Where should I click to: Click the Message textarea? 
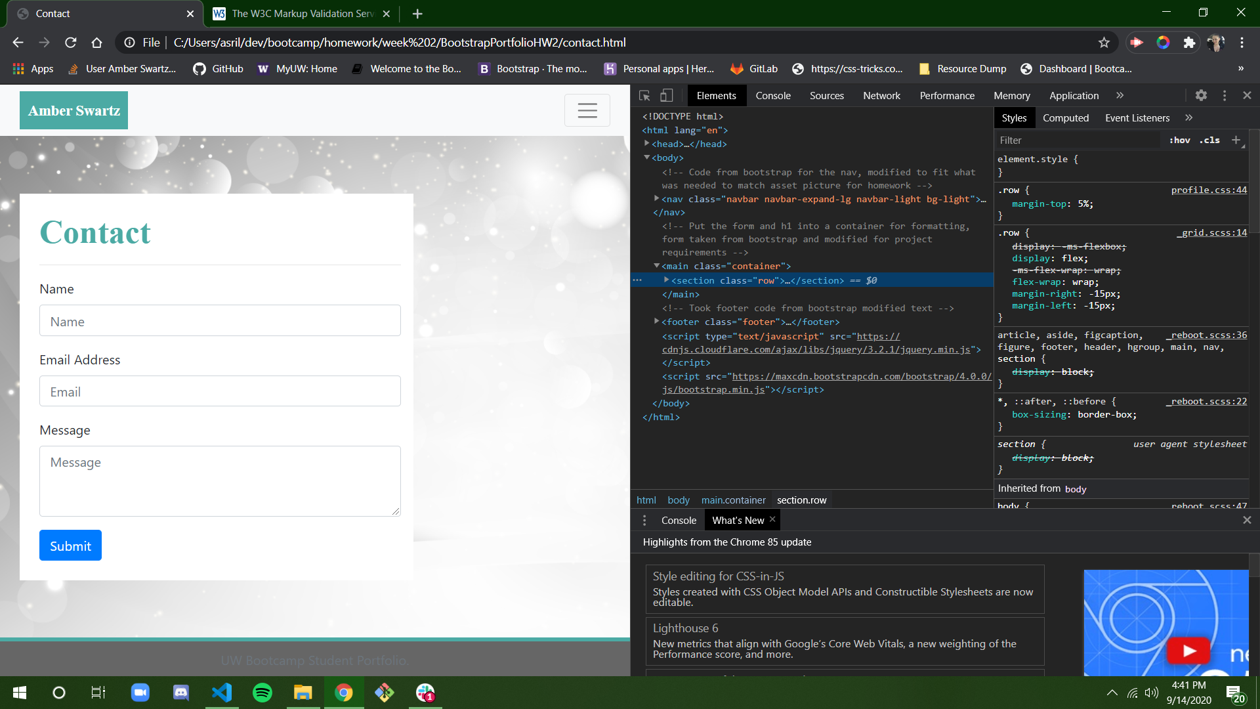tap(220, 481)
